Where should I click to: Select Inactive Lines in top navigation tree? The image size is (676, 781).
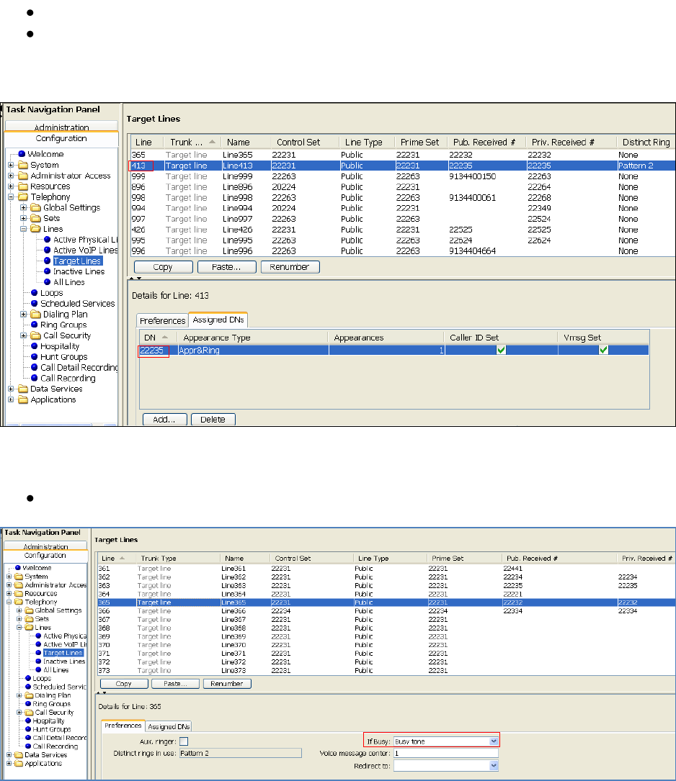point(78,271)
